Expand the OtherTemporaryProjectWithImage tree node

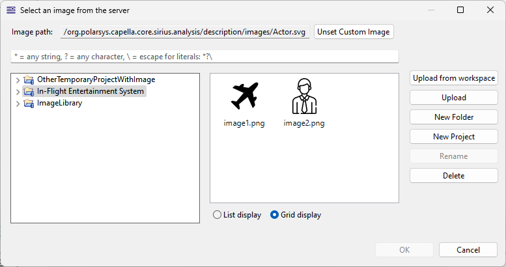pos(18,79)
